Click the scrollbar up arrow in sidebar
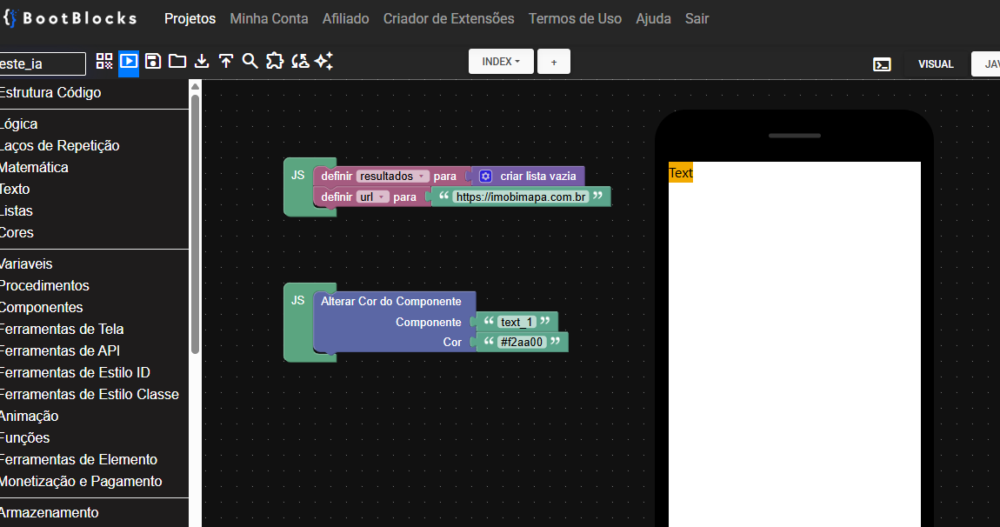The image size is (1000, 527). [x=195, y=87]
